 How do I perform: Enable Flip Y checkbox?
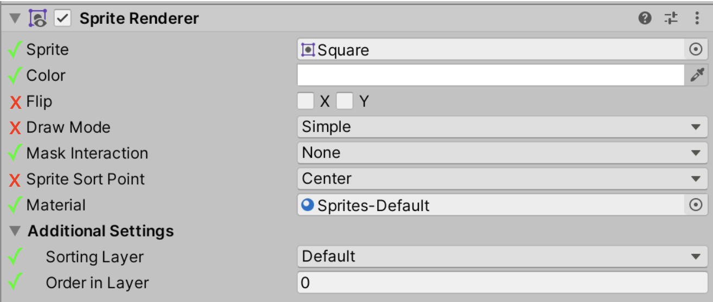click(345, 101)
